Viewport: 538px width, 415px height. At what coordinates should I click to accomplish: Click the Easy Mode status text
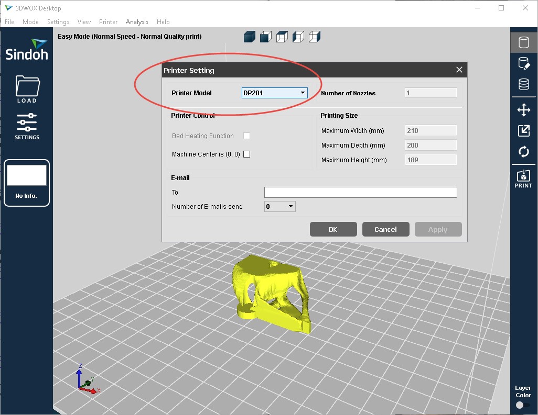[x=130, y=36]
